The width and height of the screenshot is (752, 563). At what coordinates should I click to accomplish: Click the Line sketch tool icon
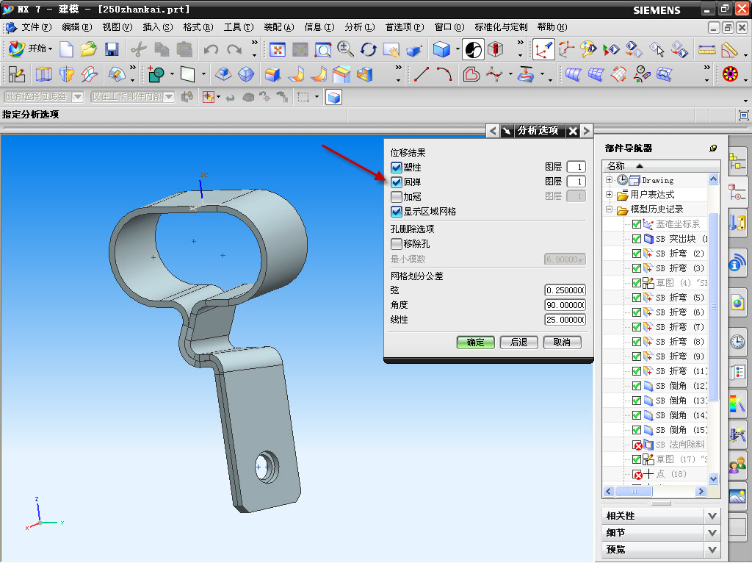tap(421, 74)
